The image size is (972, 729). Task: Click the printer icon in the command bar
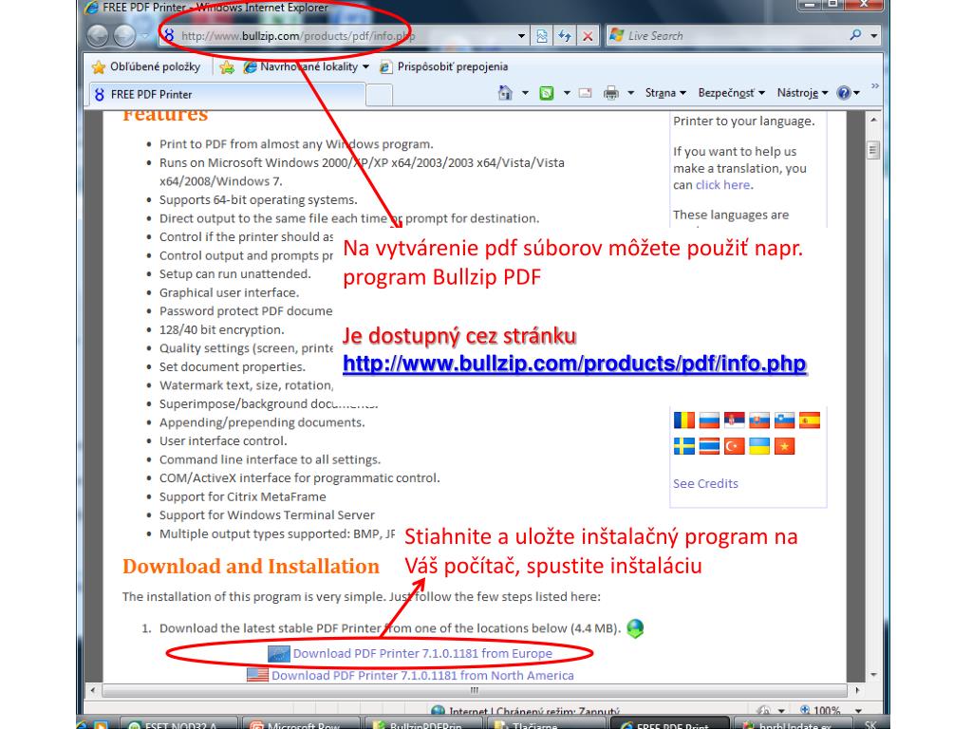coord(611,93)
